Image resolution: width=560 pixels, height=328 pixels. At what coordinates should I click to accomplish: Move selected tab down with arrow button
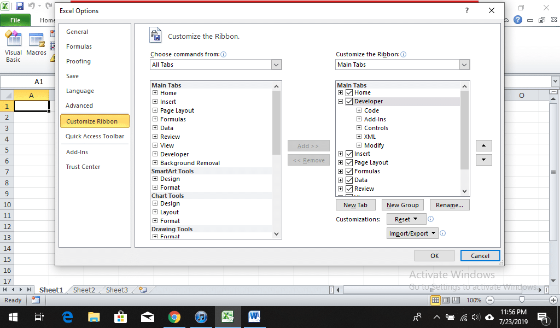click(483, 160)
